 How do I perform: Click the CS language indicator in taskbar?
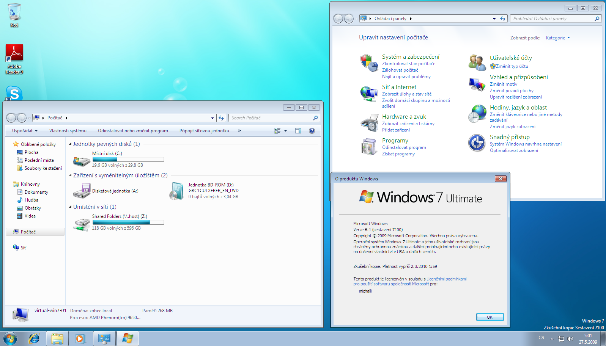[x=541, y=338]
